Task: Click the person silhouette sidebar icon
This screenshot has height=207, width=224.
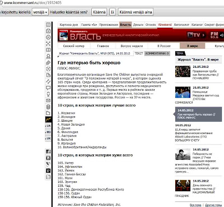Action: [x=48, y=56]
